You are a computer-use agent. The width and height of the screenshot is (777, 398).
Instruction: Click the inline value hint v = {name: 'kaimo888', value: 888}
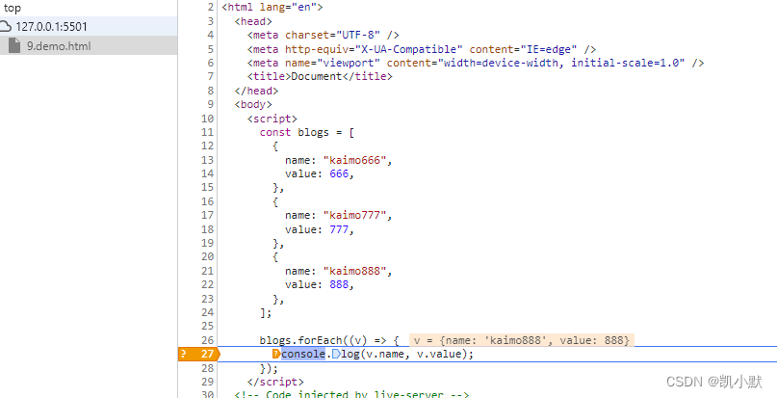click(x=521, y=340)
